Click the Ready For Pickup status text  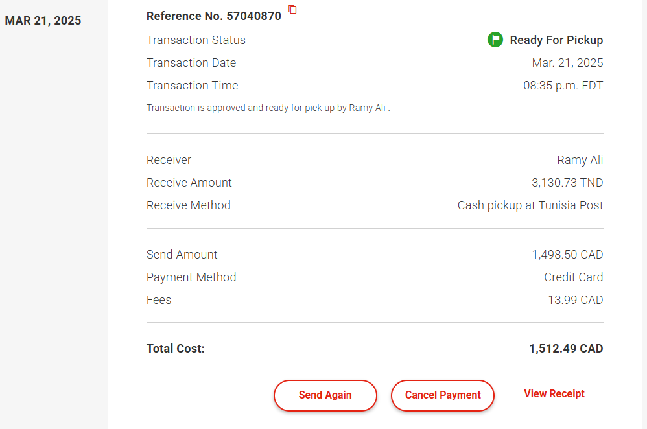tap(556, 40)
